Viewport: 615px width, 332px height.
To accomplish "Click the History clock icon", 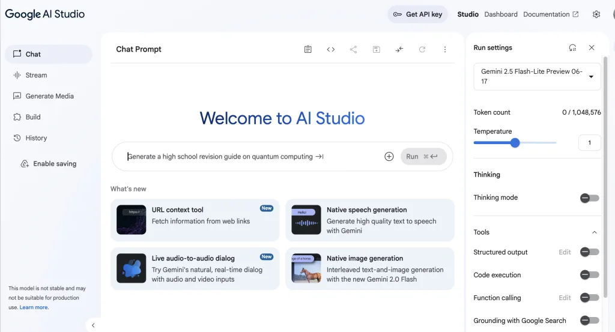I will point(17,138).
